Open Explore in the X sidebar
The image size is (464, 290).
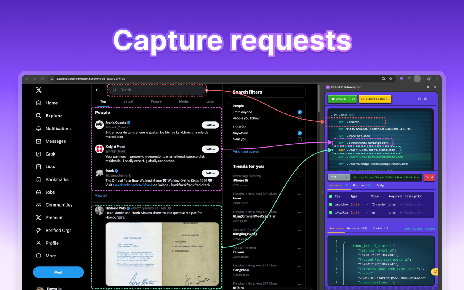click(x=49, y=116)
